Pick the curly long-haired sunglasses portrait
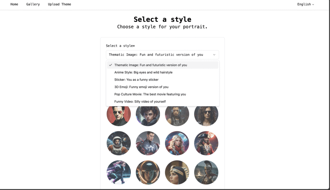The width and height of the screenshot is (330, 190). (x=206, y=115)
